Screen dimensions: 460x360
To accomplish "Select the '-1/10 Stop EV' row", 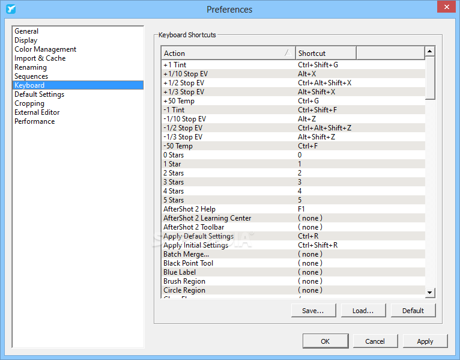I will pyautogui.click(x=294, y=119).
